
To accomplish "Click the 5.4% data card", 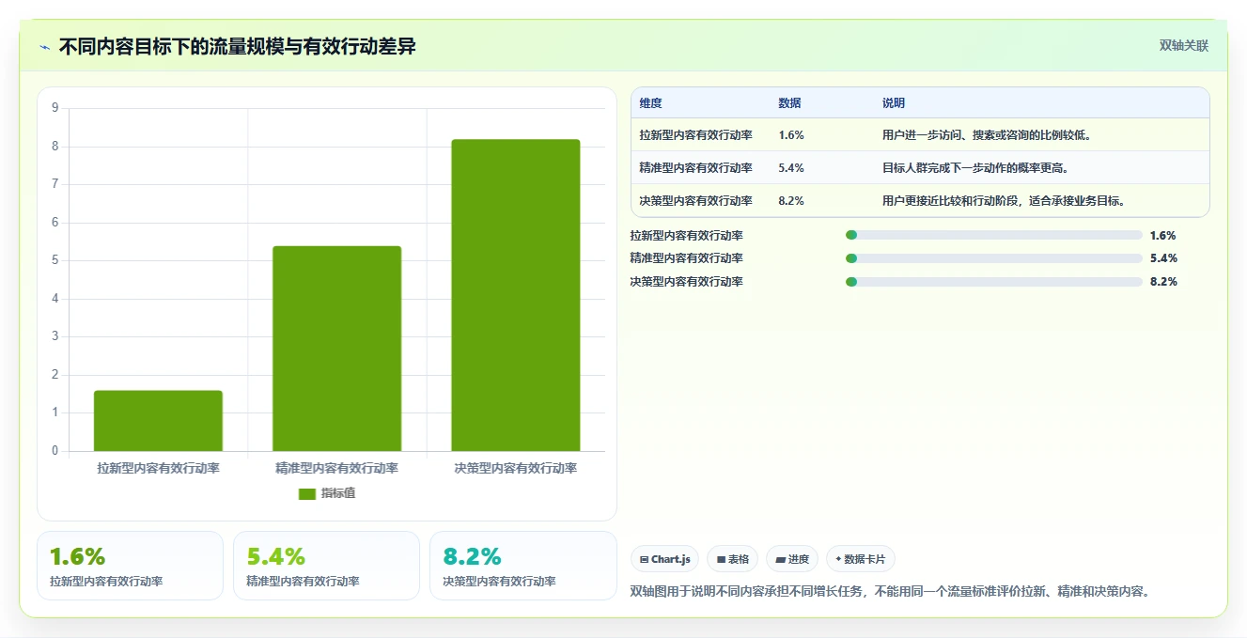I will [x=327, y=566].
